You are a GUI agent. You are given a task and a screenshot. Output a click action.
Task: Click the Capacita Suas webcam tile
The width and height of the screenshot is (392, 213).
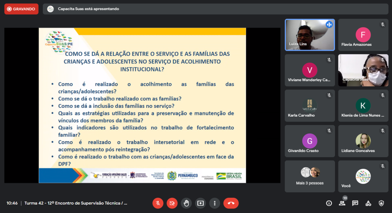coord(363,70)
